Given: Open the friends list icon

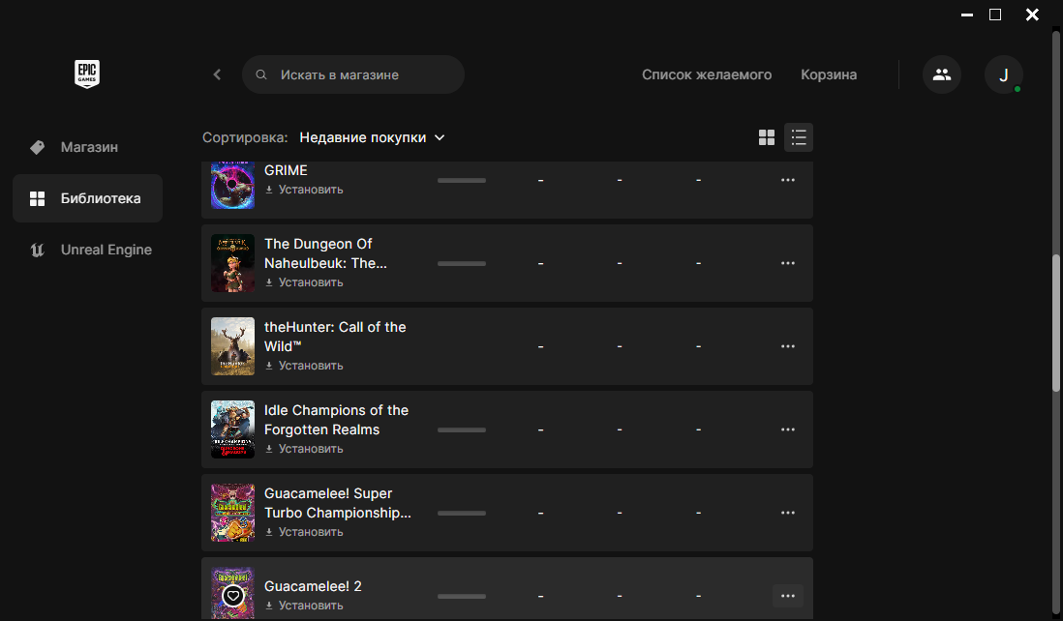Looking at the screenshot, I should [x=942, y=74].
